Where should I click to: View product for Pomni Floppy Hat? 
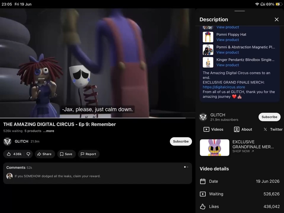[227, 40]
